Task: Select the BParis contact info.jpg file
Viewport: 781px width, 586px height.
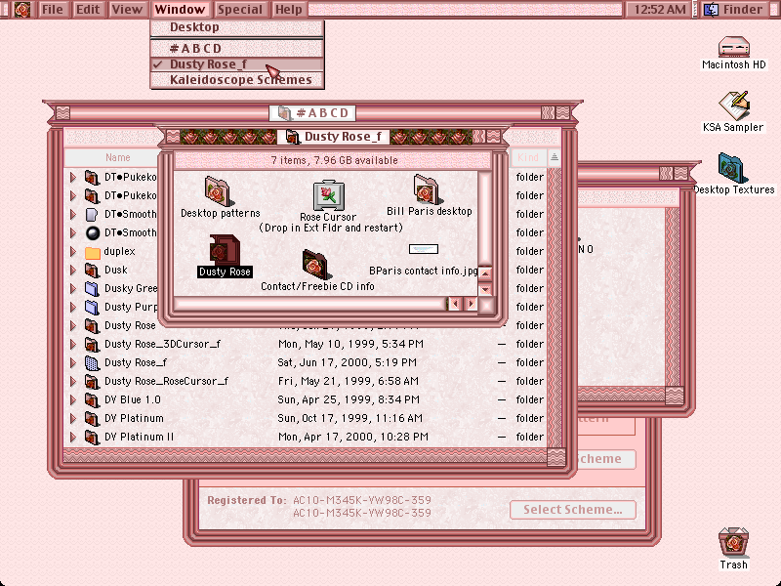Action: tap(424, 249)
